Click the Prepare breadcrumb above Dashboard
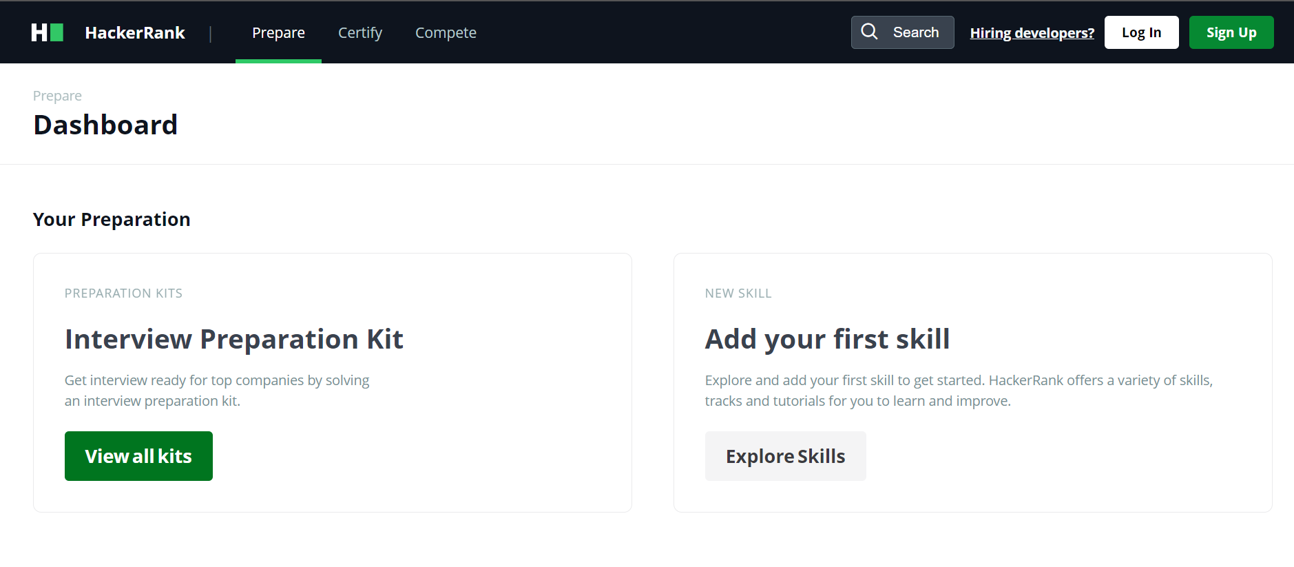Screen dimensions: 1294x567 click(x=57, y=96)
